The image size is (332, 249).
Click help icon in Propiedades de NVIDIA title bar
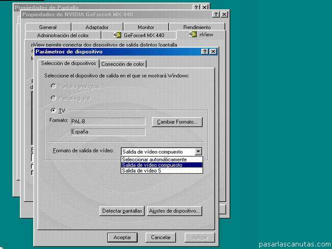(215, 15)
